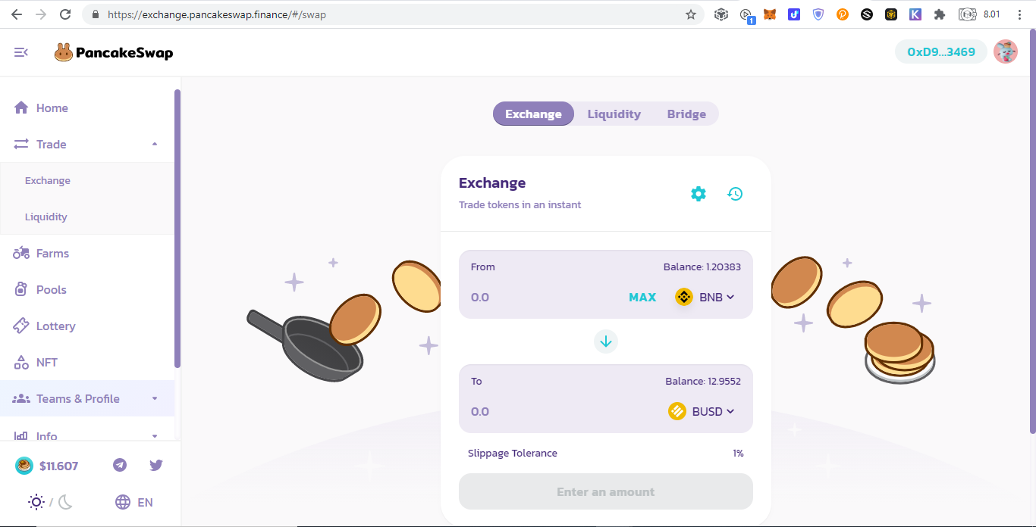This screenshot has height=527, width=1036.
Task: Open BNB token selector dropdown
Action: coord(705,297)
